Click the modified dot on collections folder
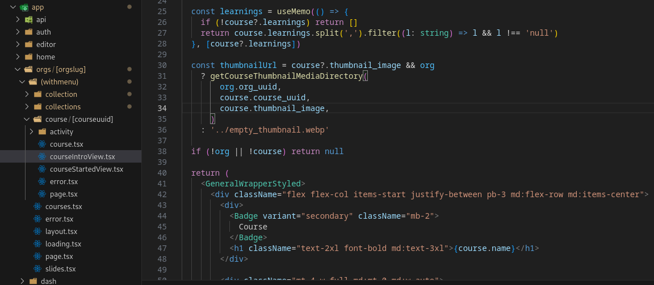This screenshot has width=654, height=285. [x=129, y=107]
